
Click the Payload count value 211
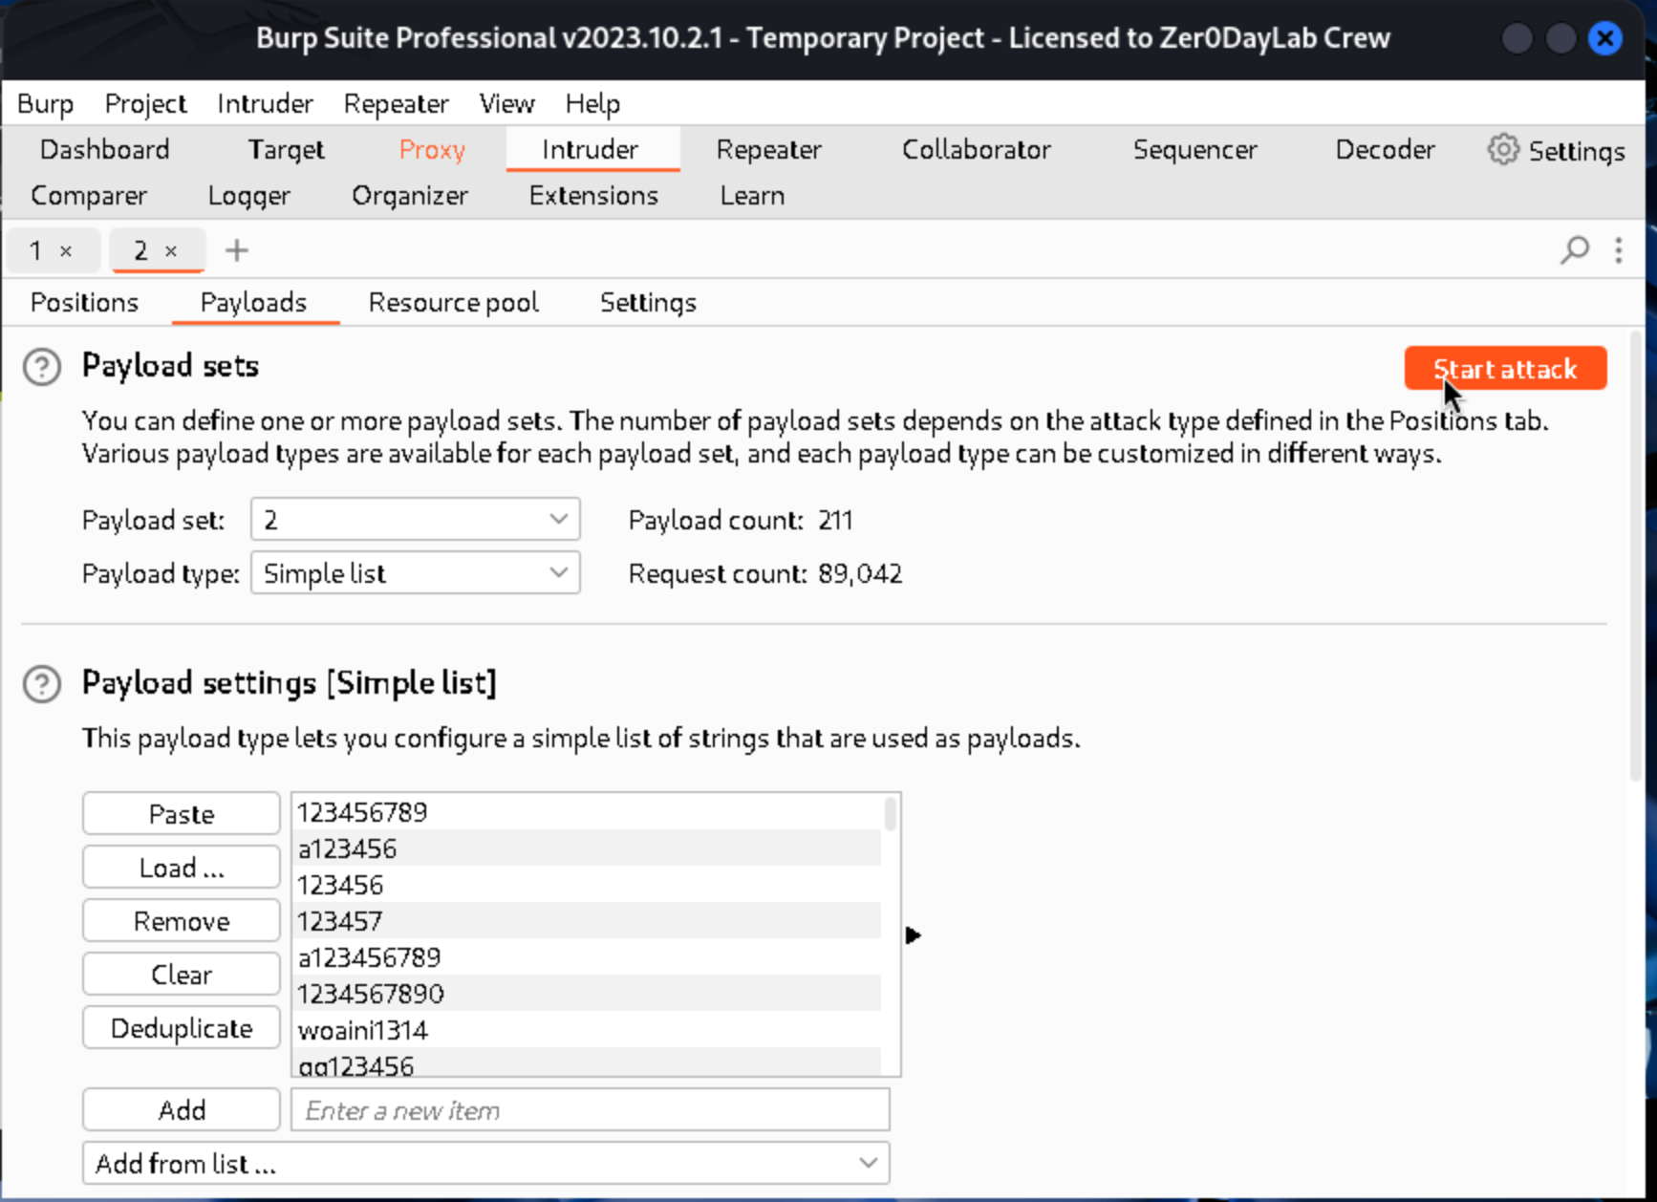tap(835, 521)
